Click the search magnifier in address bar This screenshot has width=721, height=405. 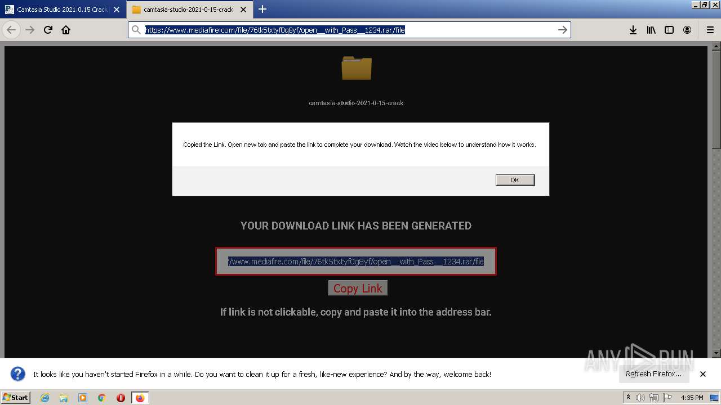(x=136, y=30)
